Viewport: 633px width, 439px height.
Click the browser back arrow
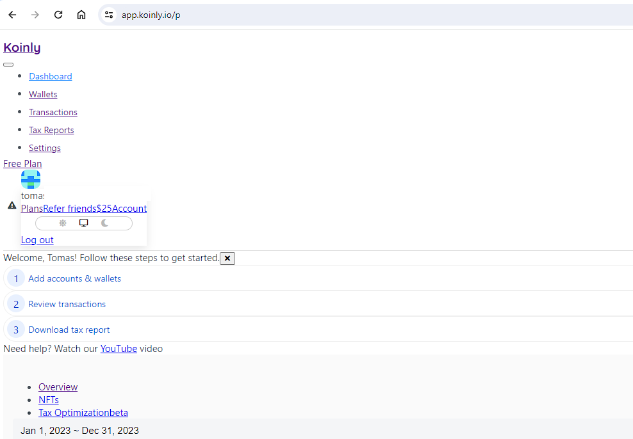12,15
